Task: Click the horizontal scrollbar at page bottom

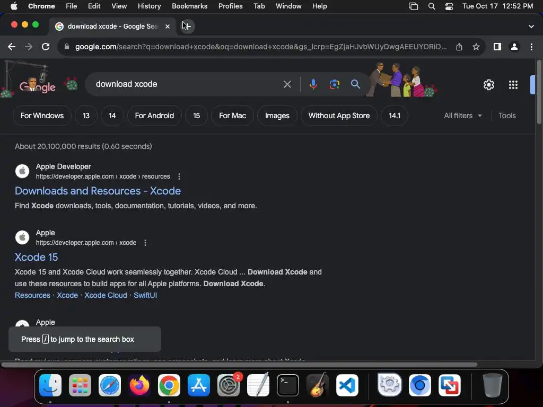Action: coord(239,365)
